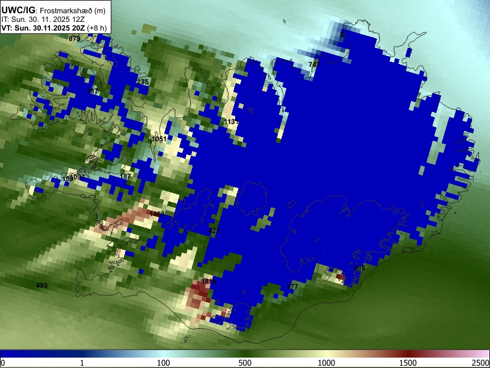Select the map value "1051"
This screenshot has width=490, height=368.
click(159, 139)
